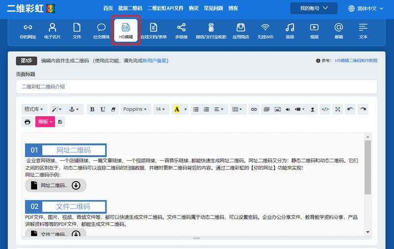Image resolution: width=394 pixels, height=249 pixels.
Task: Click the editor scroll down arrow
Action: pos(367,232)
